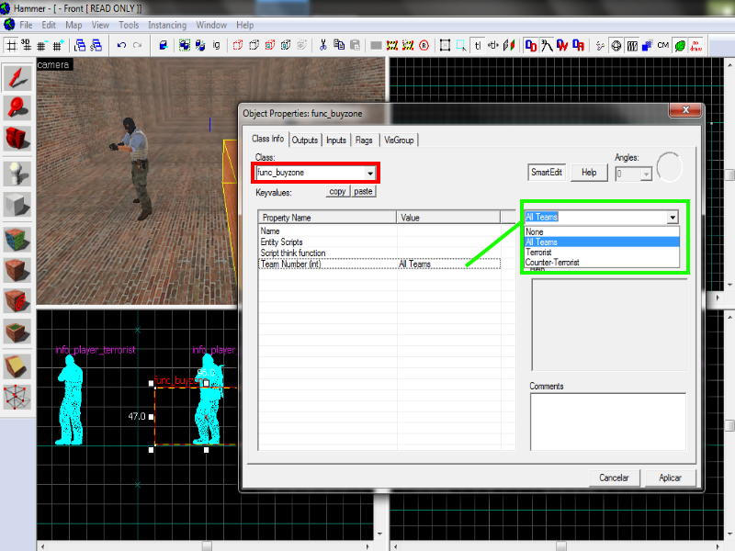This screenshot has width=735, height=551.
Task: Select the Entity tool lightbulb
Action: click(17, 174)
